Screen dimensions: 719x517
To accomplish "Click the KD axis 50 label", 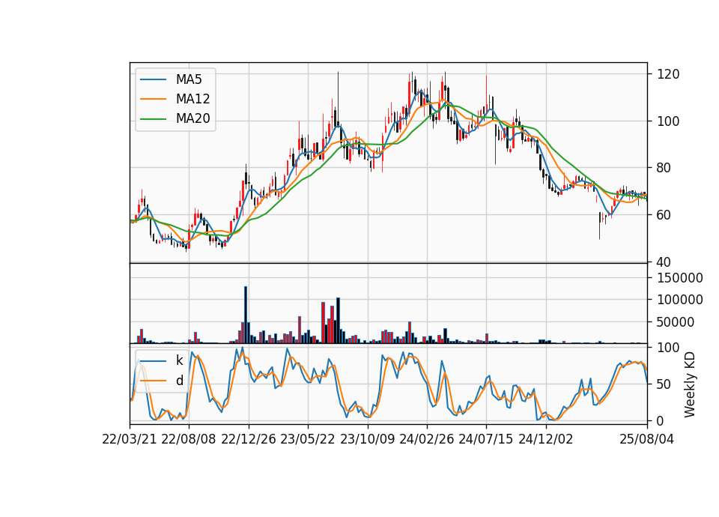I will click(x=664, y=384).
